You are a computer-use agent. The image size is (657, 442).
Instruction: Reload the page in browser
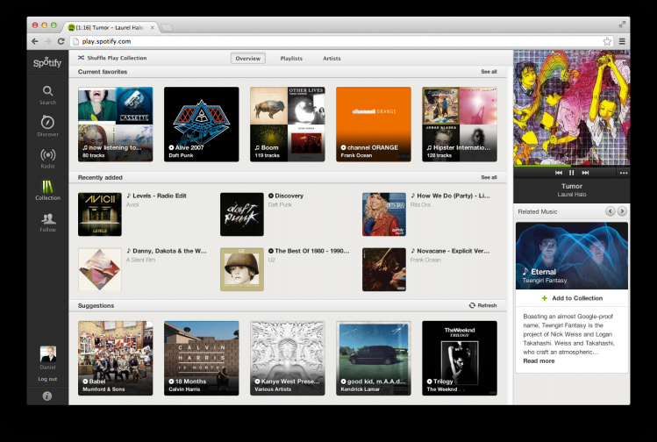pyautogui.click(x=61, y=41)
